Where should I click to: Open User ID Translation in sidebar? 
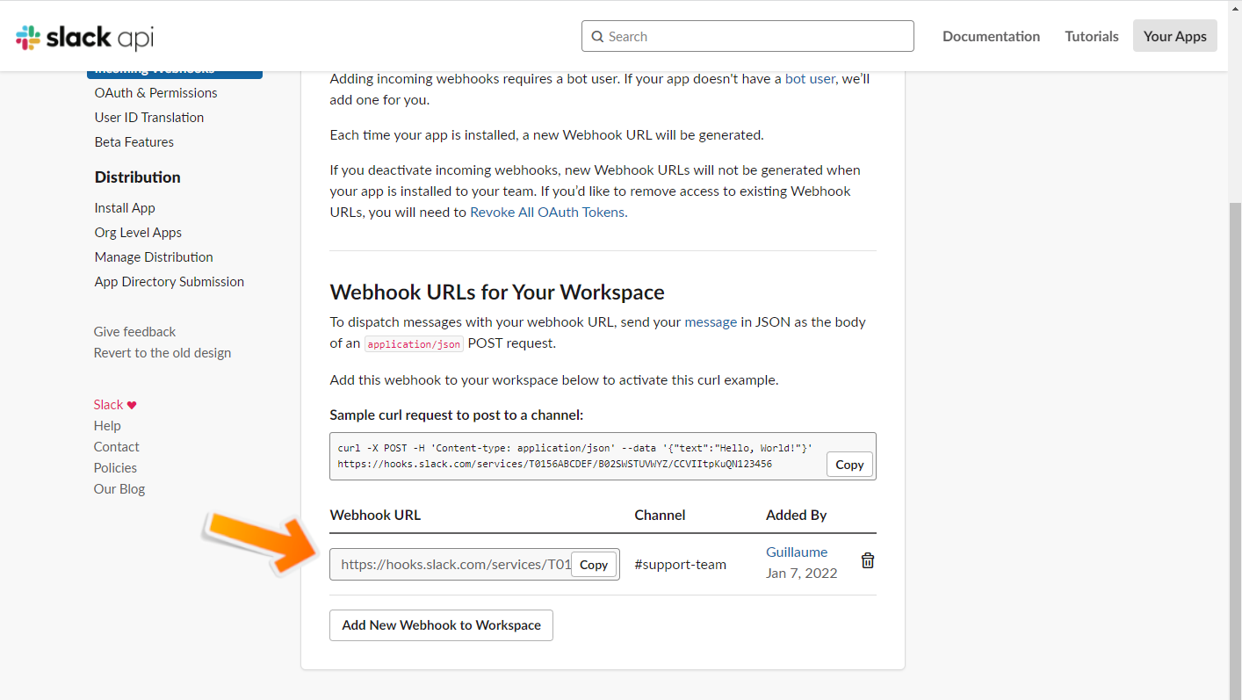[149, 118]
